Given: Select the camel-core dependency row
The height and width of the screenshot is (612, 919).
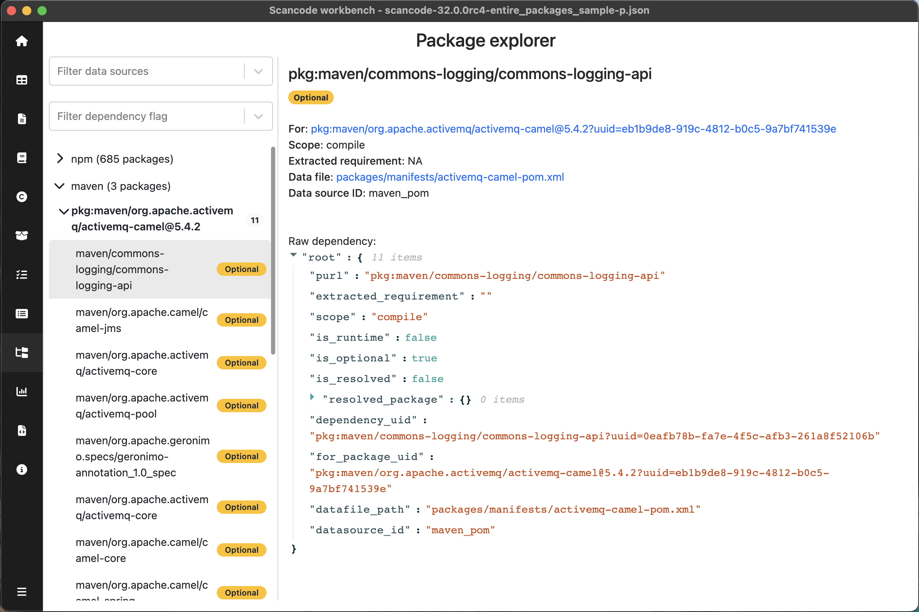Looking at the screenshot, I should click(160, 550).
